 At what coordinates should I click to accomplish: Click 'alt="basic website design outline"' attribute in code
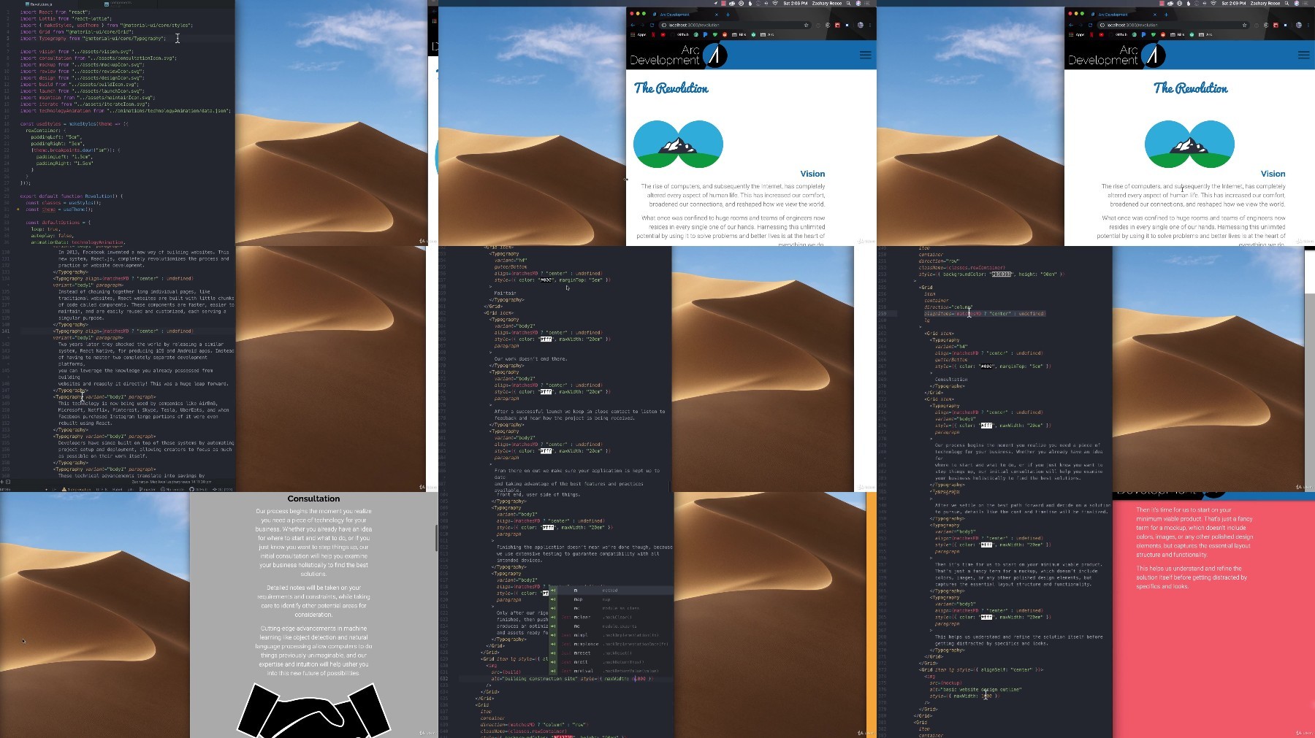pos(975,689)
